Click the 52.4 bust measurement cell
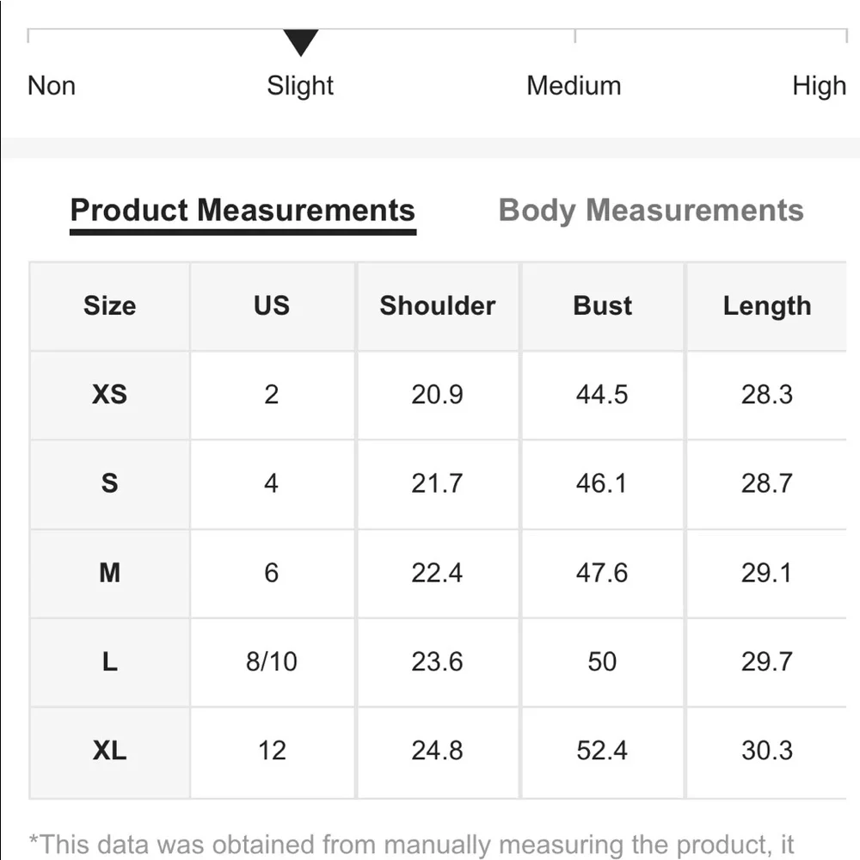 tap(602, 751)
